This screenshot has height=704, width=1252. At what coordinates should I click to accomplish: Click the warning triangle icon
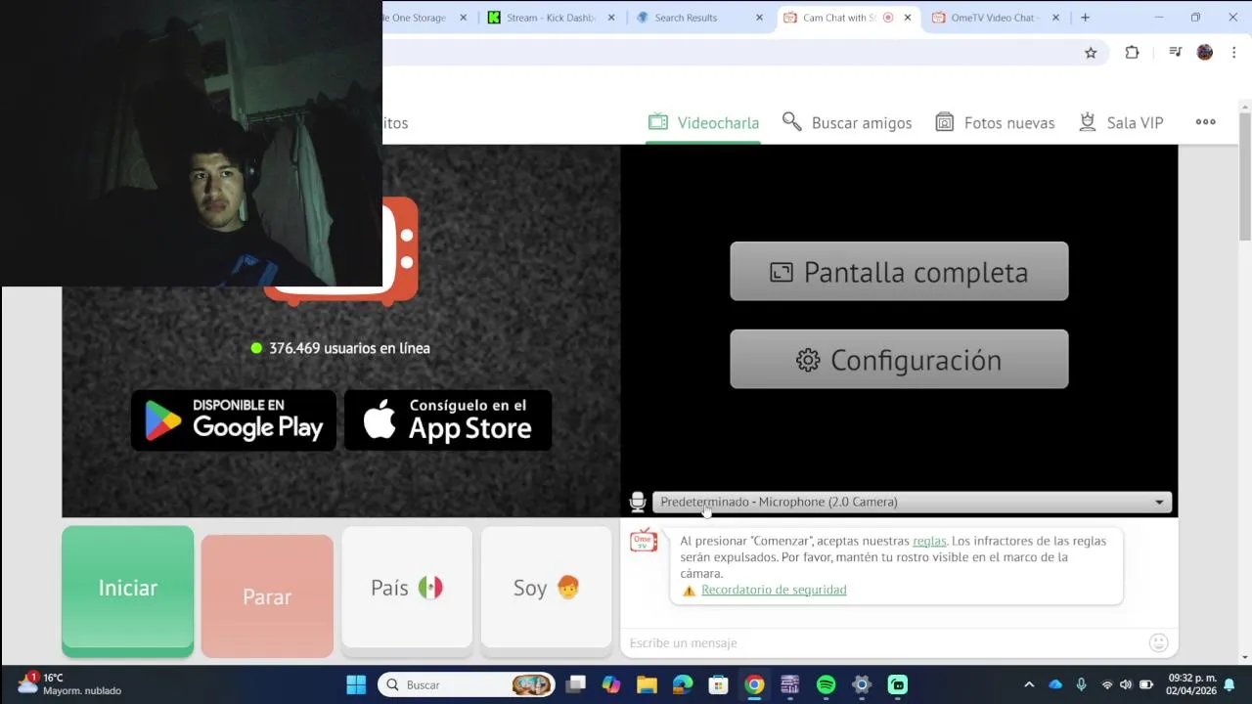[689, 591]
